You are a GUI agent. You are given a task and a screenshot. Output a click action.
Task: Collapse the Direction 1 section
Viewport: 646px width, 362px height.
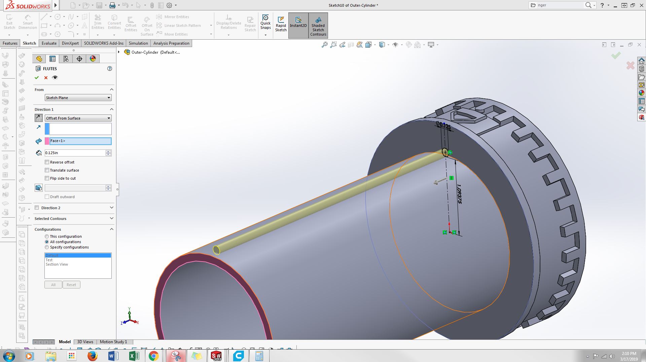112,109
